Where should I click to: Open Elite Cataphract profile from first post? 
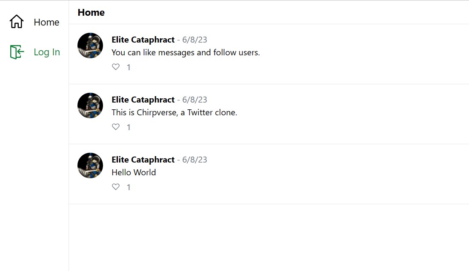(x=143, y=40)
